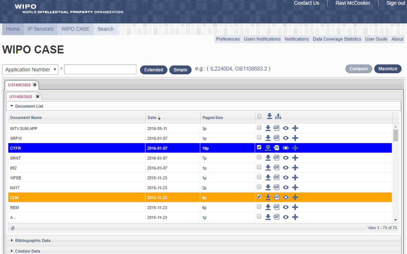Click the plus icon in the SRFW row

tap(295, 138)
